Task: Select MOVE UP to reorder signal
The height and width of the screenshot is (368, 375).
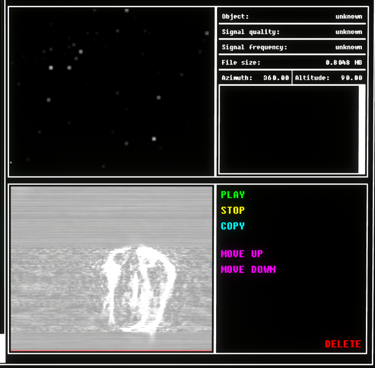Action: 241,254
